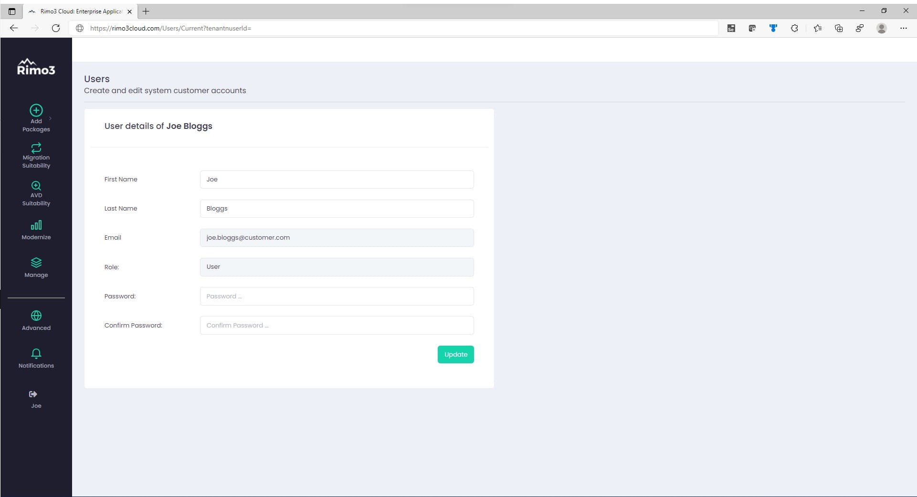Click the Add Packages plus icon
The image size is (917, 497).
pyautogui.click(x=36, y=110)
